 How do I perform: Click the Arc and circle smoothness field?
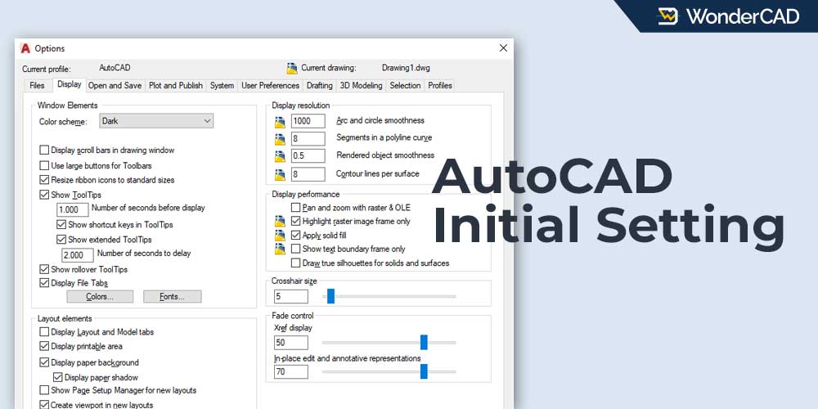click(308, 121)
